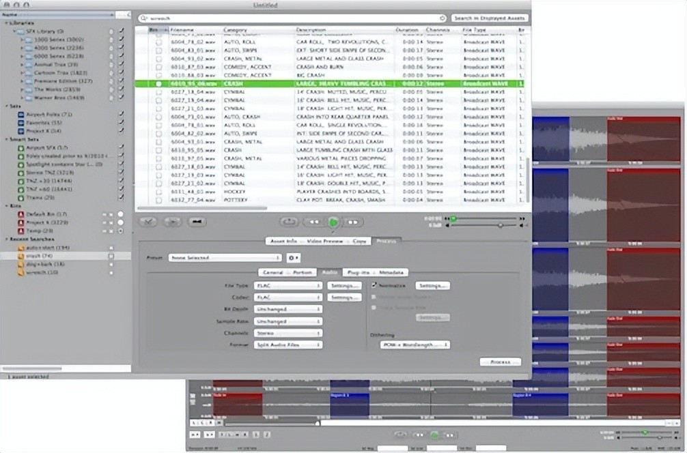Click the Stereo TNZ smart set icon
Viewport: 687px width, 453px height.
click(x=20, y=173)
